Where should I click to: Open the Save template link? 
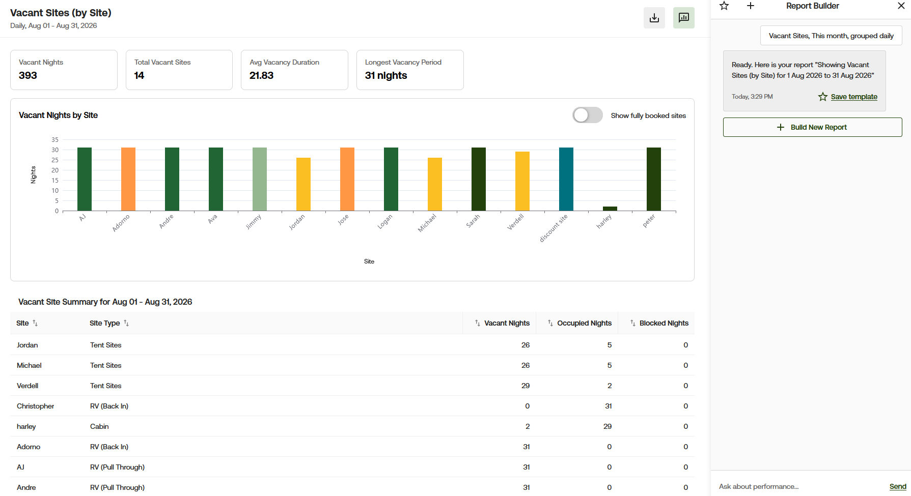pyautogui.click(x=854, y=97)
